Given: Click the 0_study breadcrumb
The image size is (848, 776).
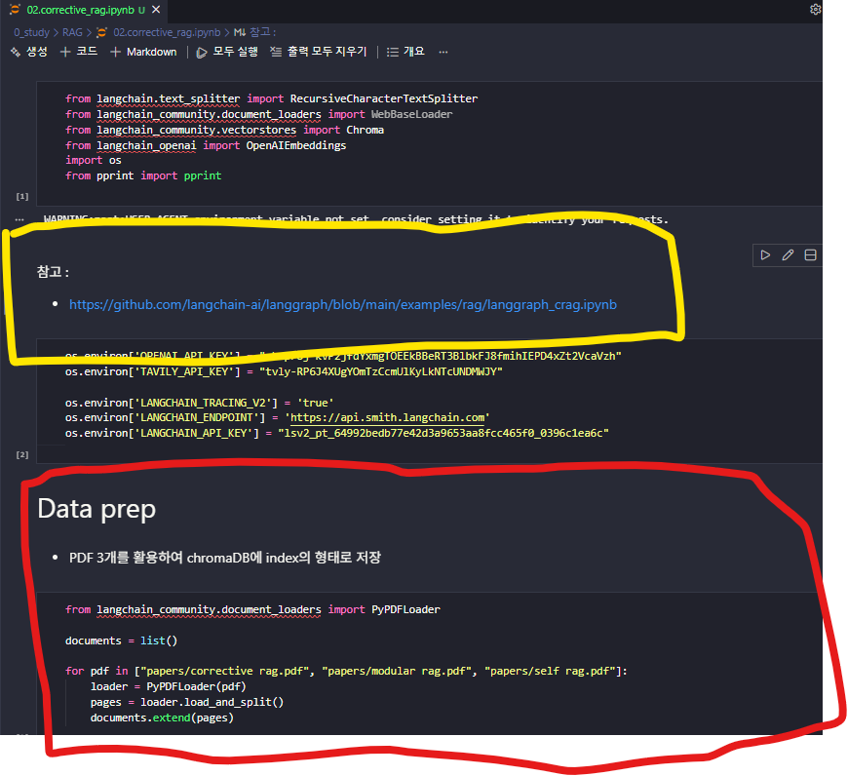Looking at the screenshot, I should tap(31, 32).
